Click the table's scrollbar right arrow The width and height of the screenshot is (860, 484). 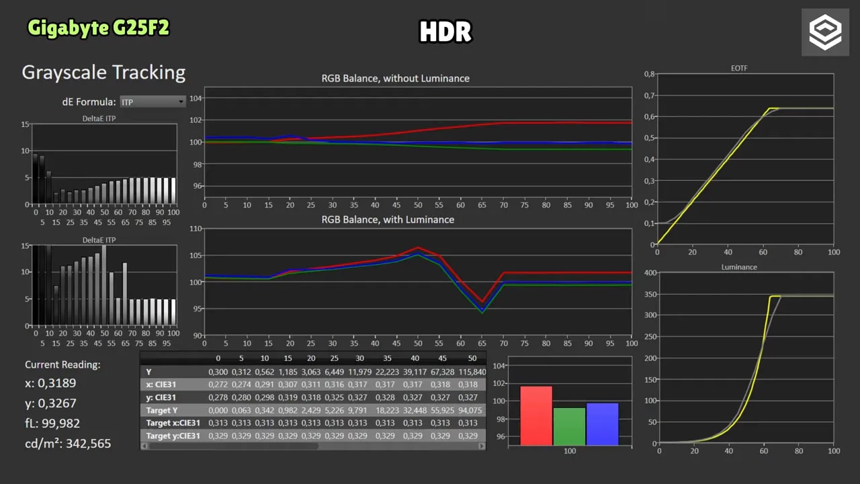(482, 446)
